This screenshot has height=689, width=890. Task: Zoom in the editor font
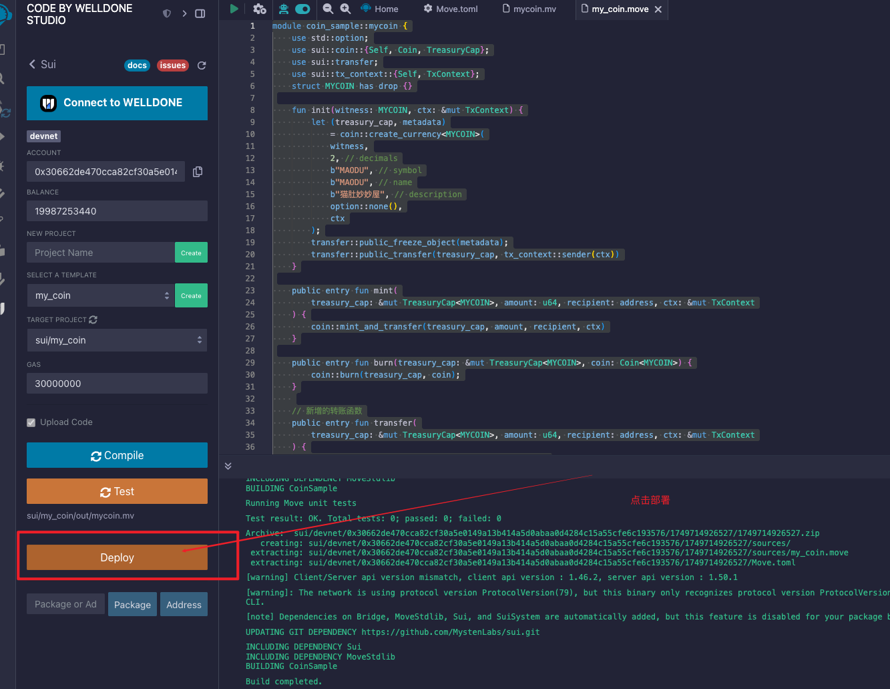point(345,9)
